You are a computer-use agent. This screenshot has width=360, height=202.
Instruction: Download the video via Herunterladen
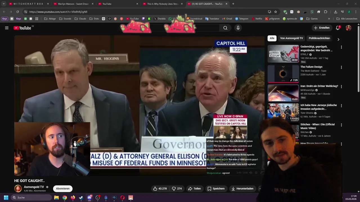coord(242,189)
